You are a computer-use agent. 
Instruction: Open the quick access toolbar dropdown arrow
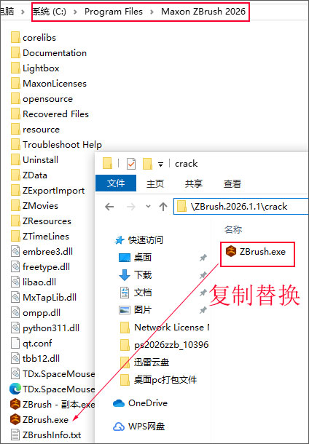click(x=160, y=164)
